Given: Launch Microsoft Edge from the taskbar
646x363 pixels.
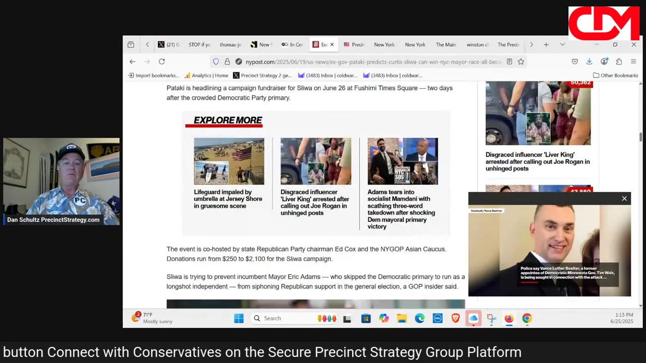Looking at the screenshot, I should click(420, 318).
